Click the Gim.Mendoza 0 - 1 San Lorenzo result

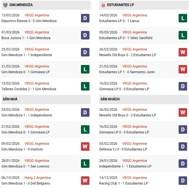pyautogui.click(x=26, y=166)
